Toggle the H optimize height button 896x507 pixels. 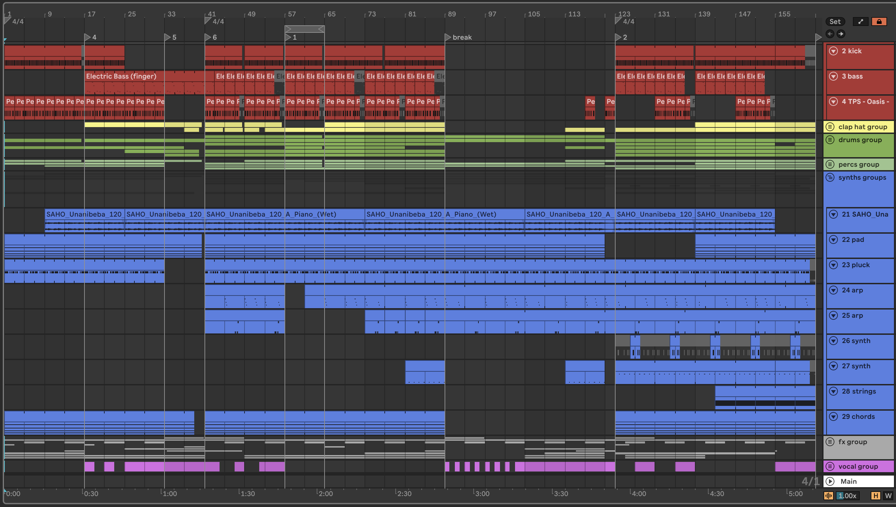875,495
